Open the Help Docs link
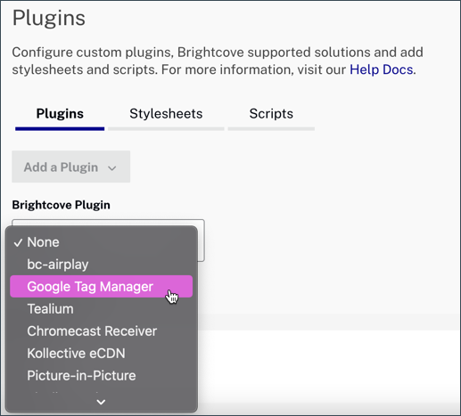This screenshot has width=461, height=416. (381, 69)
